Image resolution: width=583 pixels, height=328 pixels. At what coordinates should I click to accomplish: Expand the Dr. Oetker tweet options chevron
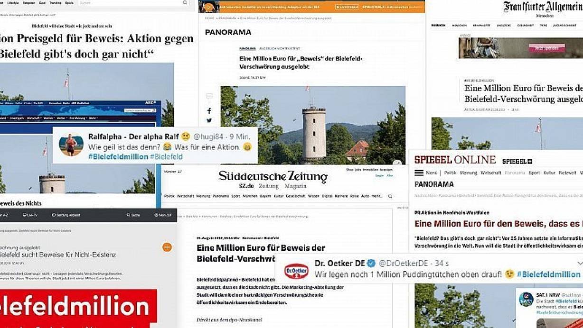[580, 263]
